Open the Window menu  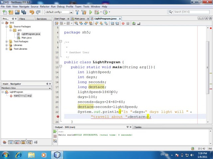(96, 7)
